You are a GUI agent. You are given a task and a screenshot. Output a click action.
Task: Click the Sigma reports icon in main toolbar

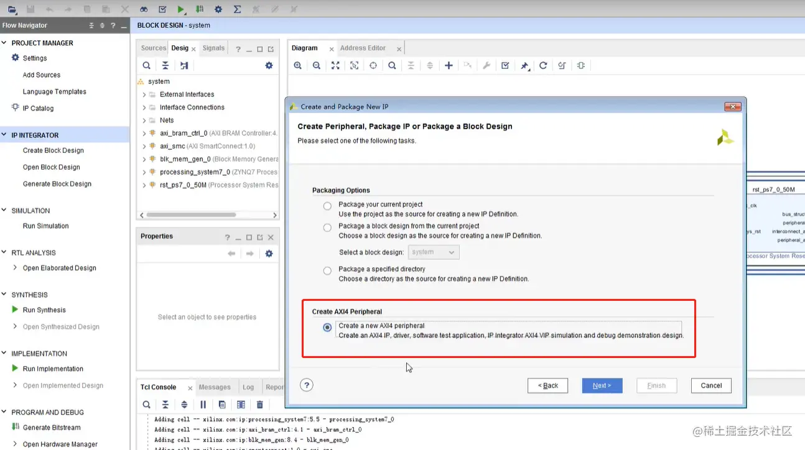tap(237, 9)
